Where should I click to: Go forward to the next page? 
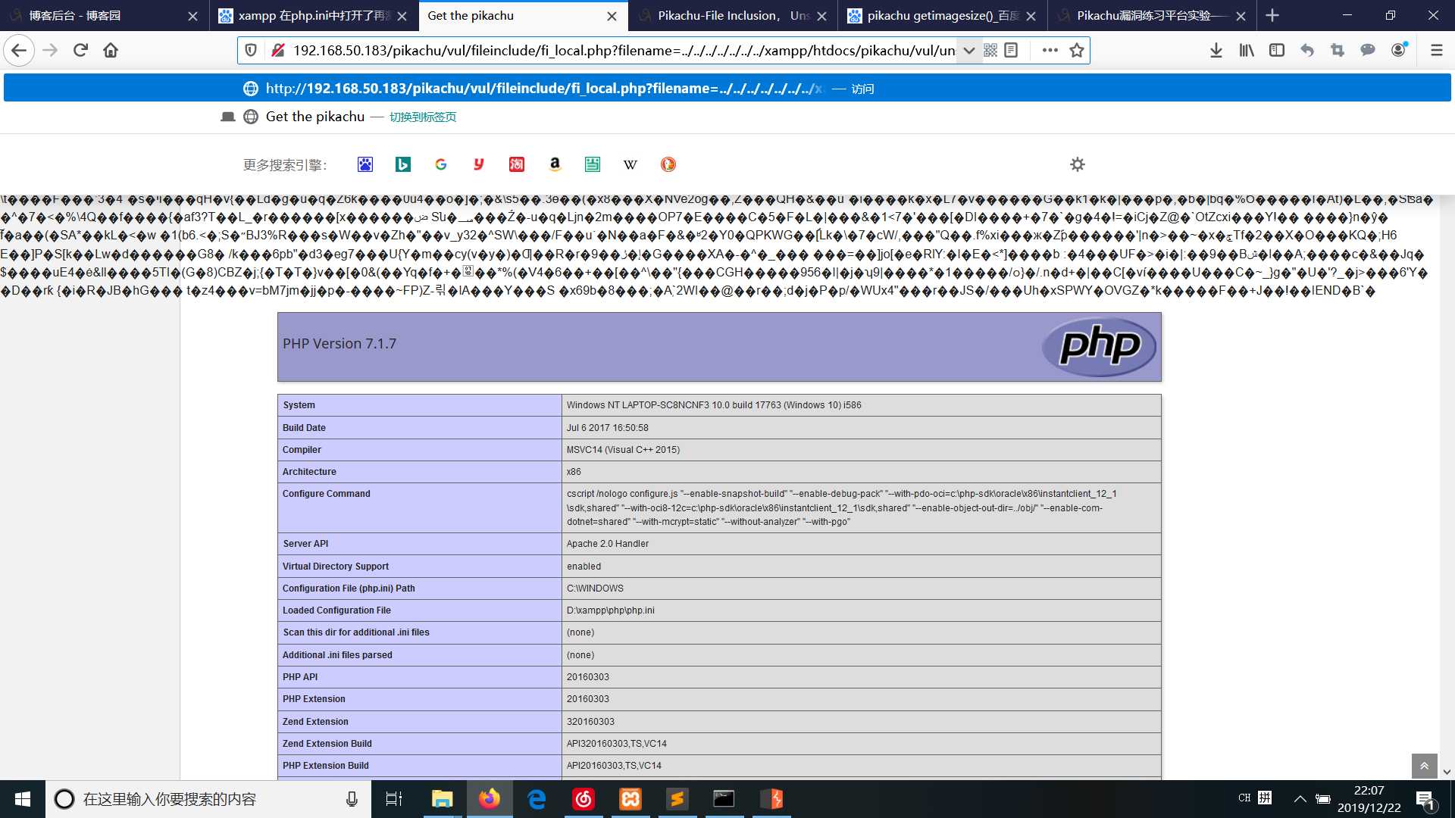50,51
